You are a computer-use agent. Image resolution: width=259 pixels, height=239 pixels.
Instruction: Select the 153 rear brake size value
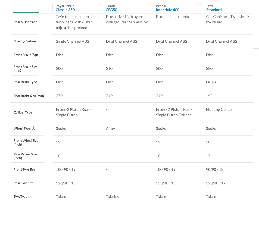(x=209, y=96)
